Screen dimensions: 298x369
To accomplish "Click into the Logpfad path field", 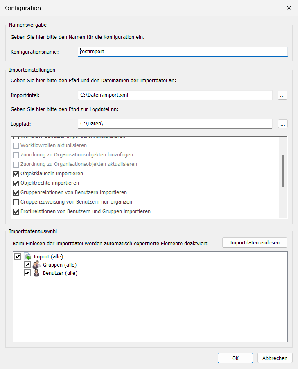I will [x=175, y=123].
